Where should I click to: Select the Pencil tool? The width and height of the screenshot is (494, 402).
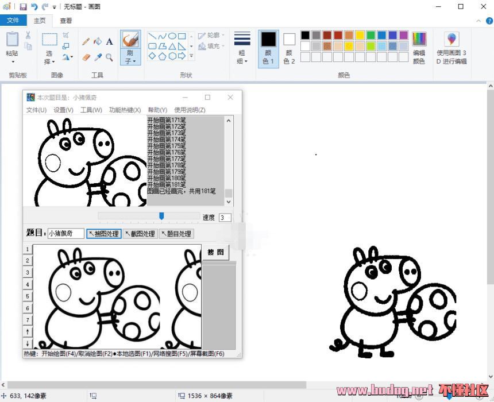(x=86, y=41)
